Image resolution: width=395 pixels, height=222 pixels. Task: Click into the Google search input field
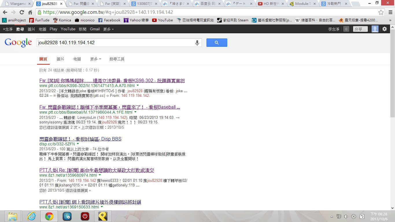point(116,43)
